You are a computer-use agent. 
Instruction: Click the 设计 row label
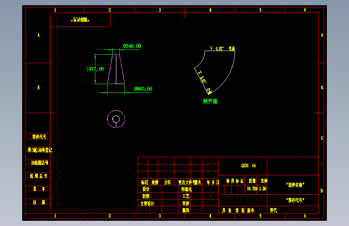[x=146, y=189]
